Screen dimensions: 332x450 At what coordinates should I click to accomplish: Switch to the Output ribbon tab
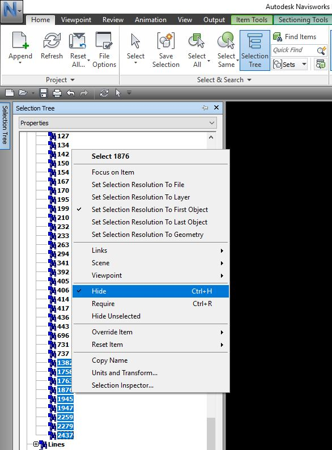[x=214, y=20]
